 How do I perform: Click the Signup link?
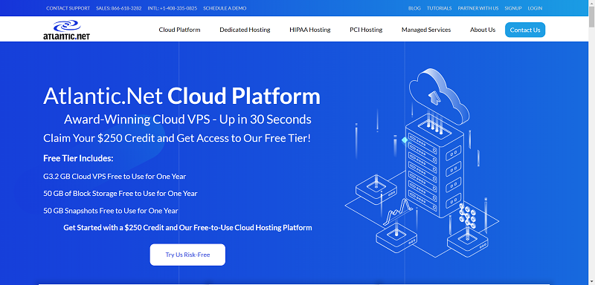pos(513,8)
